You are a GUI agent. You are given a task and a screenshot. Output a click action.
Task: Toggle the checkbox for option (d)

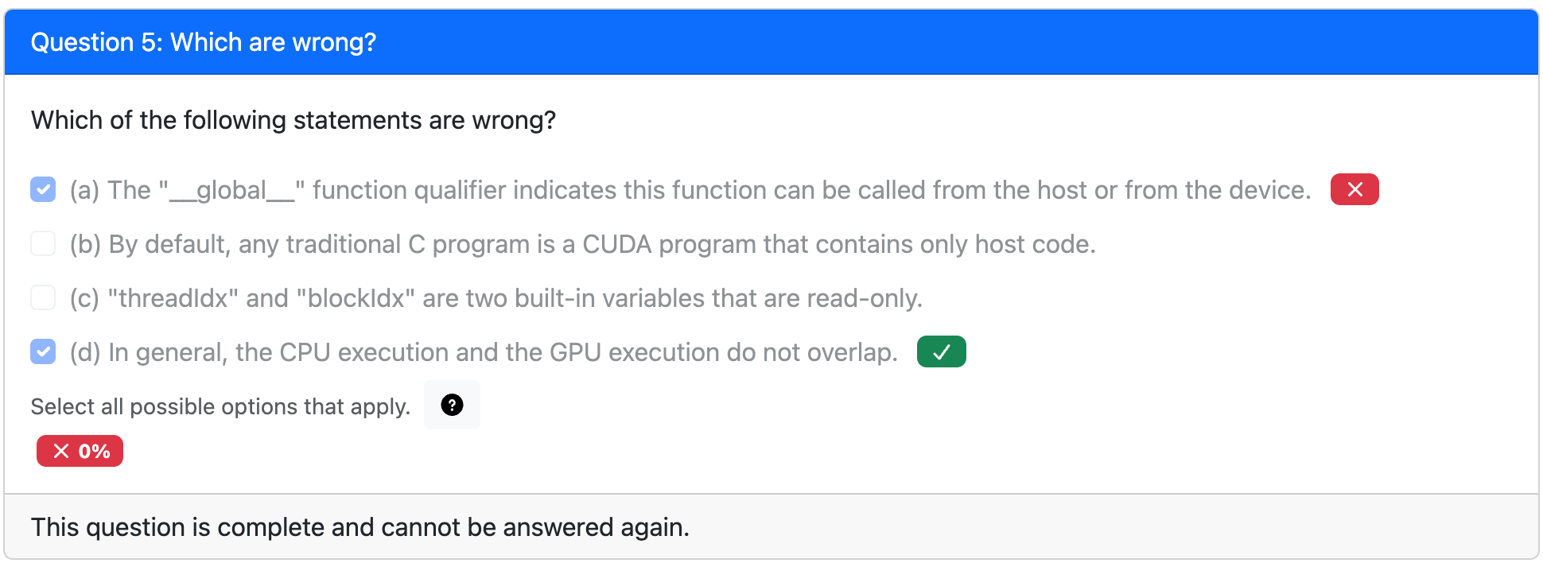pos(43,351)
